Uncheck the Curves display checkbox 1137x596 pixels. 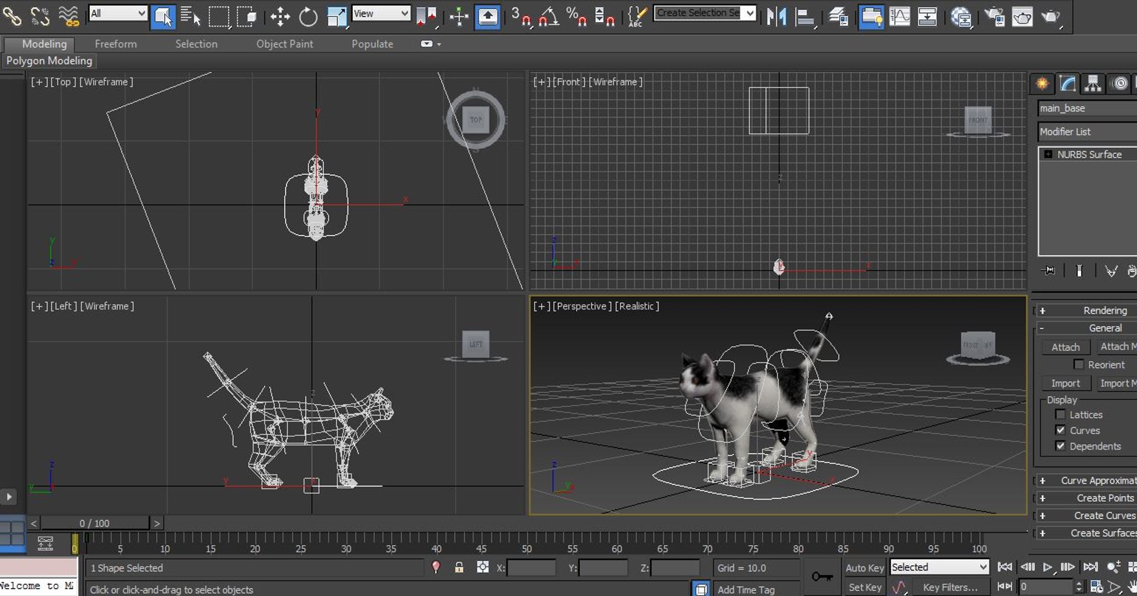pos(1060,430)
